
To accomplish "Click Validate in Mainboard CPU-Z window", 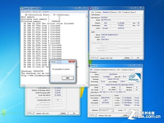I will [x=127, y=58].
